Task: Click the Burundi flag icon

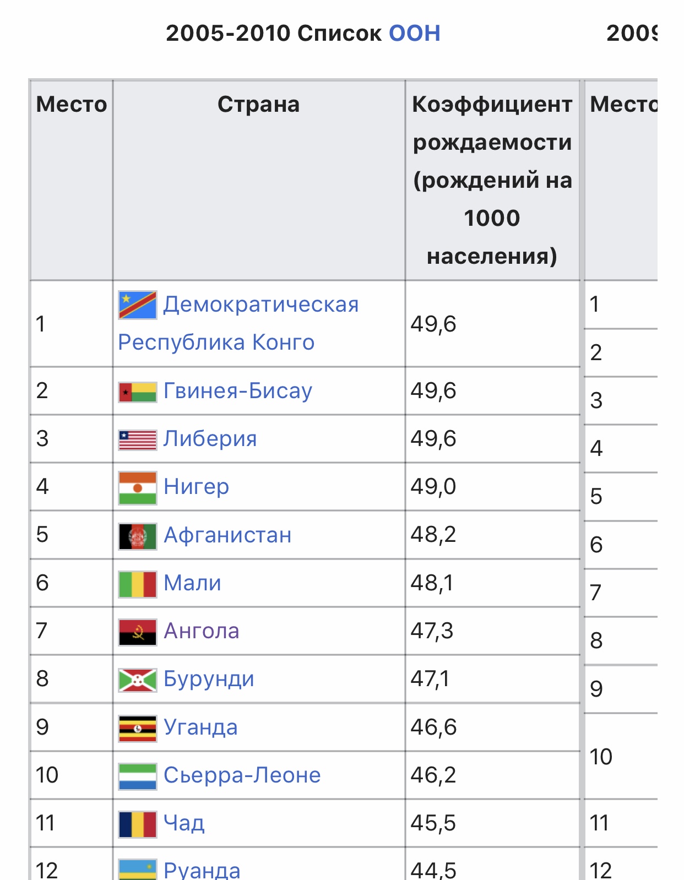Action: [138, 680]
